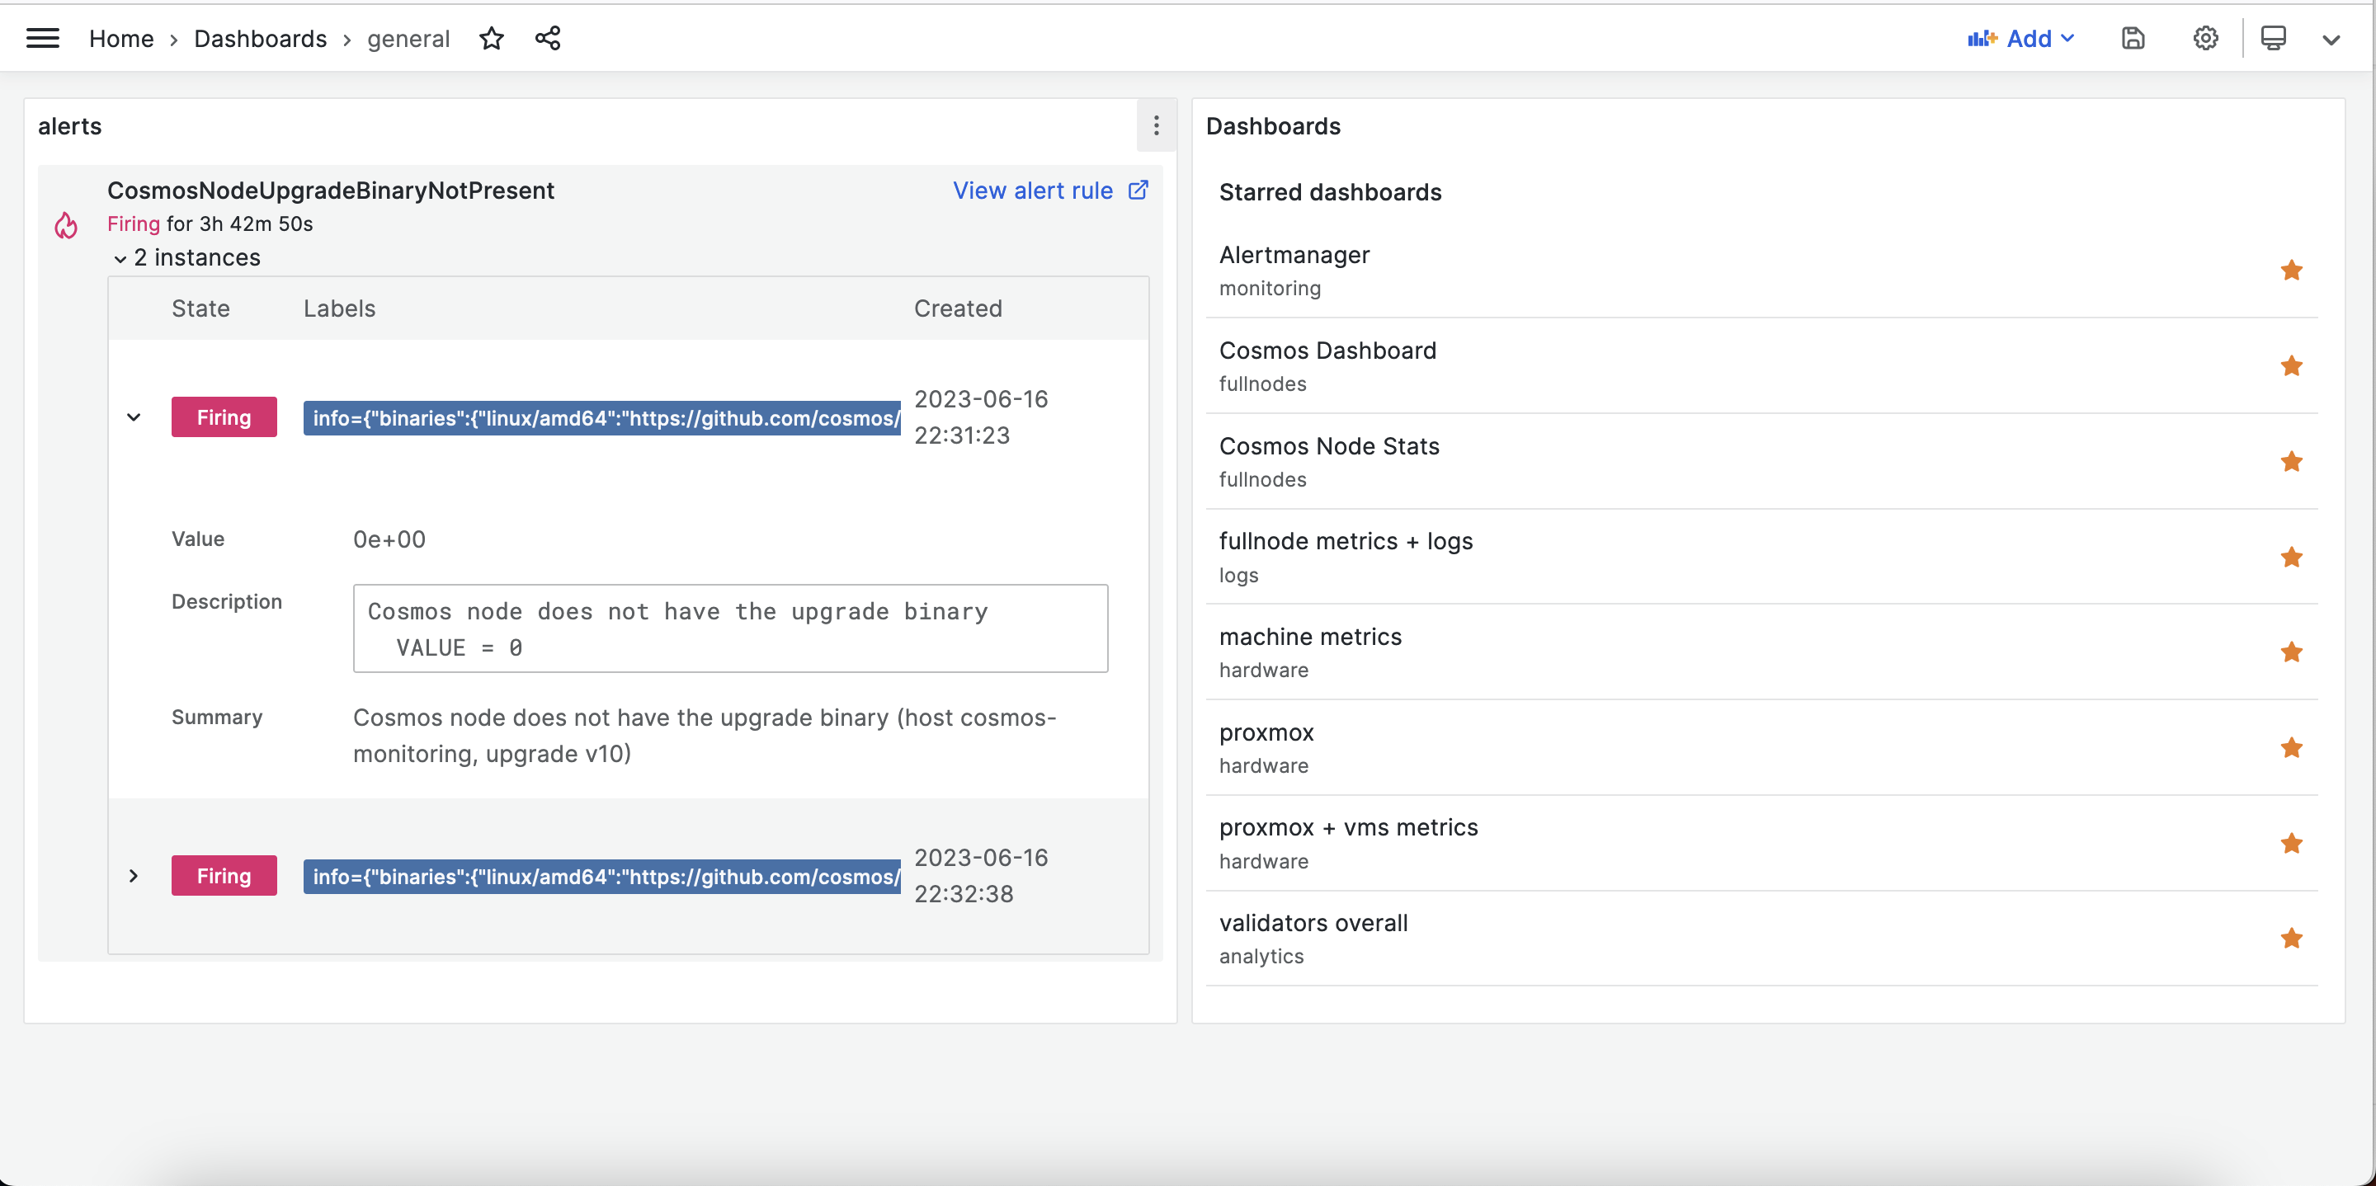This screenshot has width=2376, height=1186.
Task: Enable kiosk mode via the TV icon
Action: point(2273,38)
